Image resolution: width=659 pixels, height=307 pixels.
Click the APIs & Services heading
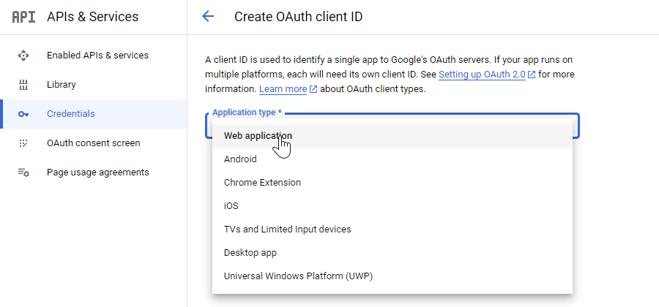[92, 17]
